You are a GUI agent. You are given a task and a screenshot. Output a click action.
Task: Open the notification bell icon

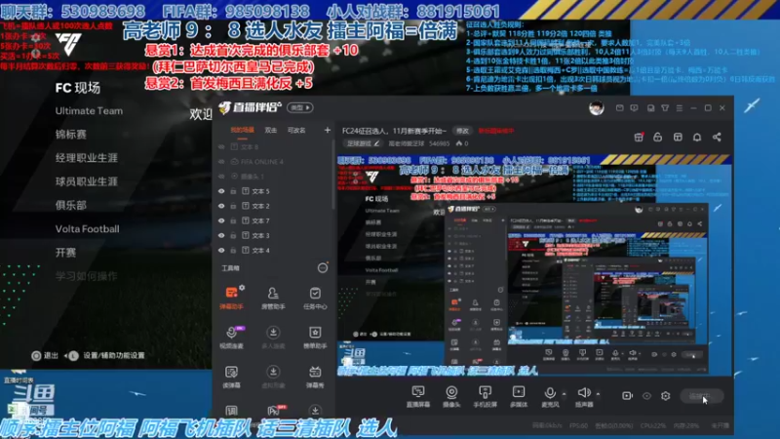click(x=697, y=137)
